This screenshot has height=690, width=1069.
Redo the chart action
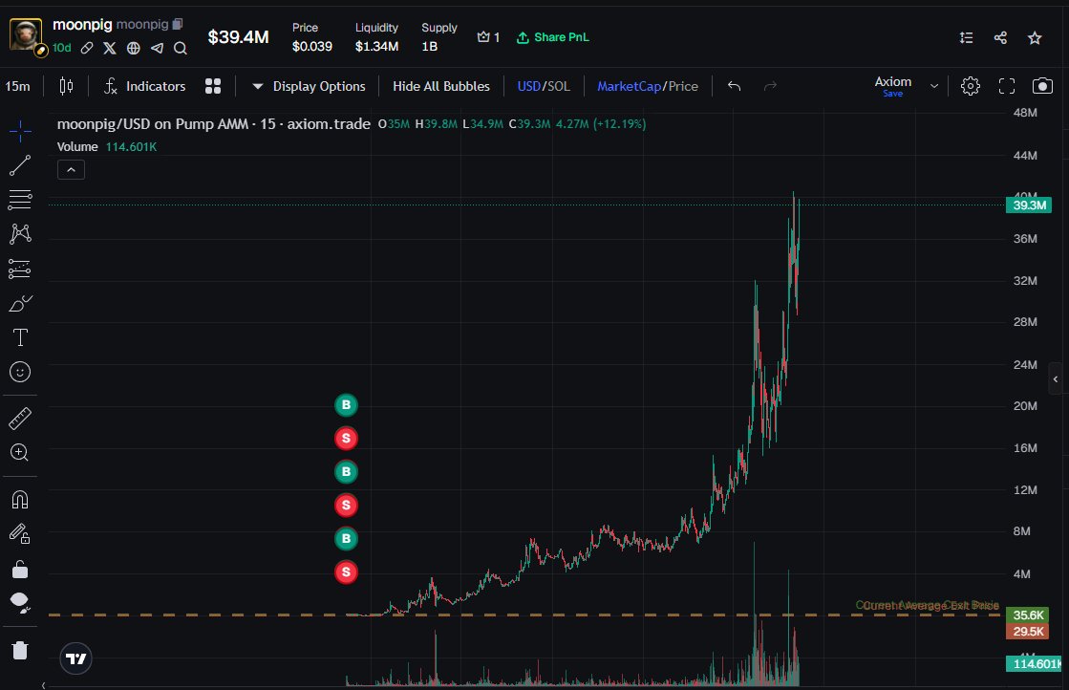point(770,86)
